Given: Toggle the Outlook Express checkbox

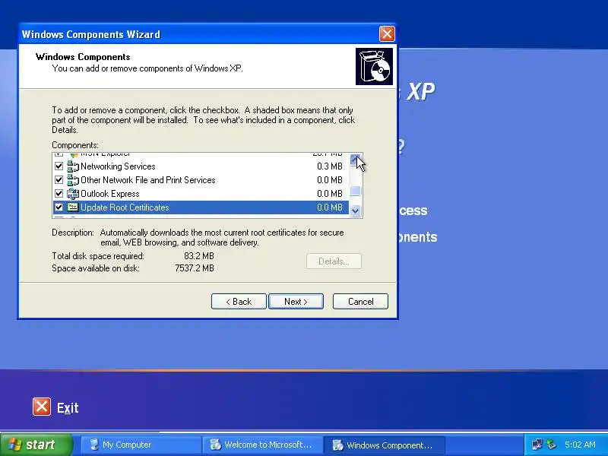Looking at the screenshot, I should point(59,194).
